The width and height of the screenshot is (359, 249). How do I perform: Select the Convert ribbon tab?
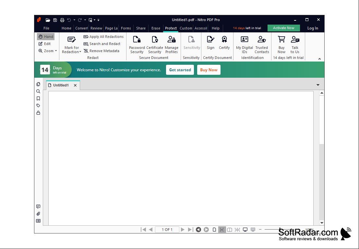[81, 28]
